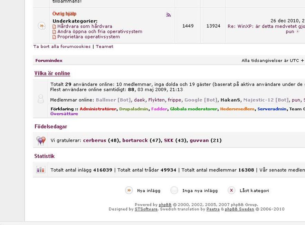
Task: Click the Underkategorier: label
Action: (x=75, y=21)
